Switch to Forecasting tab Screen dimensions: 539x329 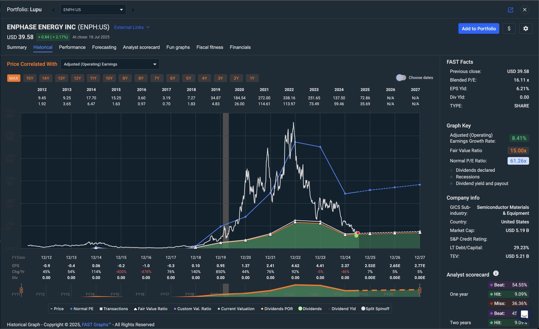pyautogui.click(x=104, y=47)
